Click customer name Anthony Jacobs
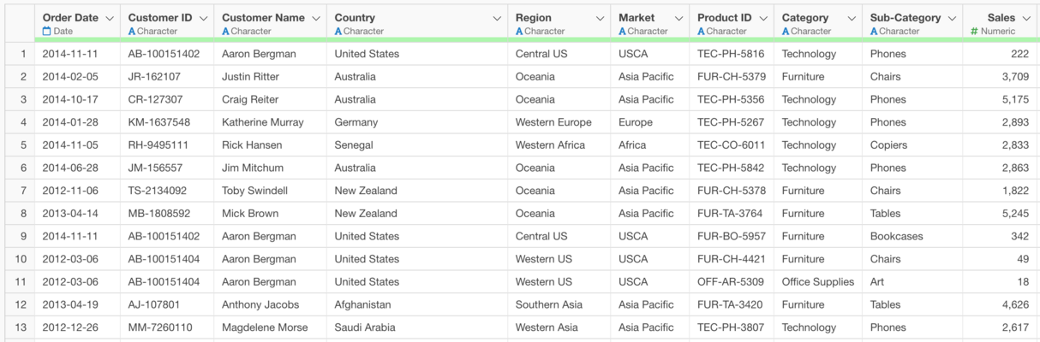Viewport: 1040px width, 342px height. coord(260,304)
